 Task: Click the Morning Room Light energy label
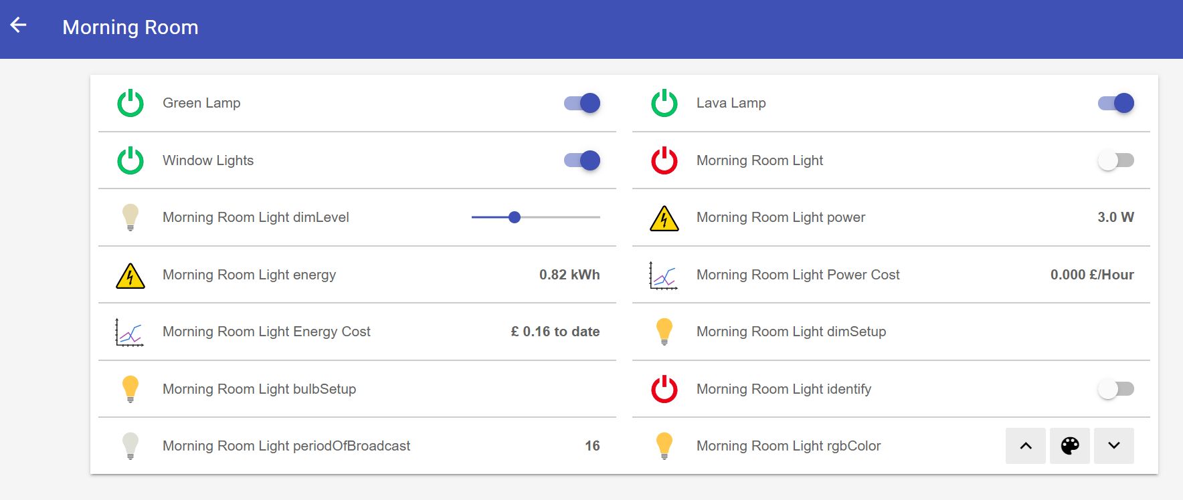pyautogui.click(x=249, y=275)
